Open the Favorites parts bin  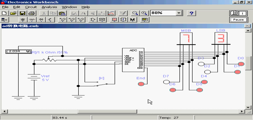tap(4, 20)
